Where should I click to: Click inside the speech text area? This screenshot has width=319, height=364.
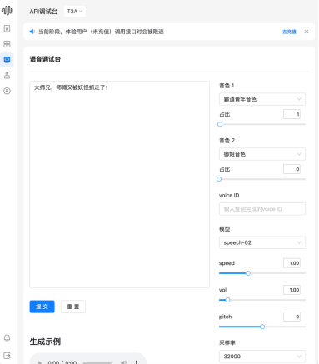point(119,184)
